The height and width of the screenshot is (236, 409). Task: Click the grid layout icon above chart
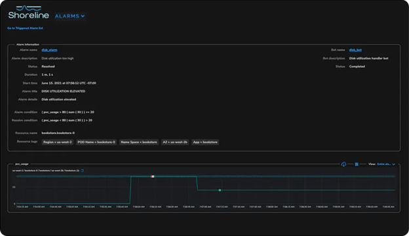click(x=357, y=164)
